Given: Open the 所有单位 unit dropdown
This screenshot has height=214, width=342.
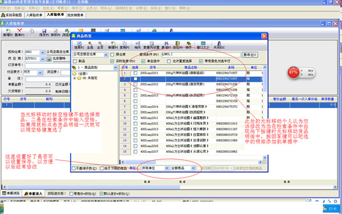Looking at the screenshot, I should [x=155, y=168].
